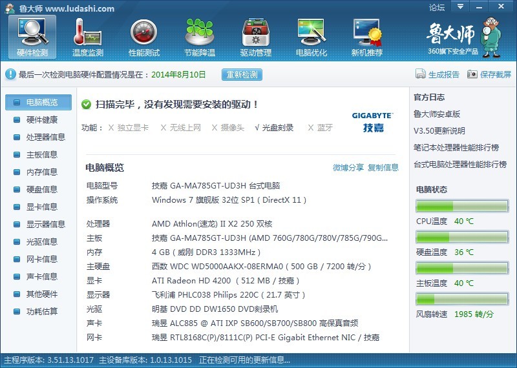
Task: Open the 驱动管理 driver manager
Action: (x=255, y=37)
